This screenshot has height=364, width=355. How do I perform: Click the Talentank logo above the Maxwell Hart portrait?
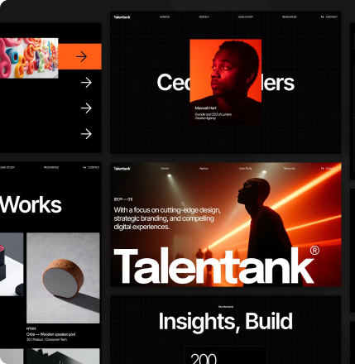(x=122, y=17)
